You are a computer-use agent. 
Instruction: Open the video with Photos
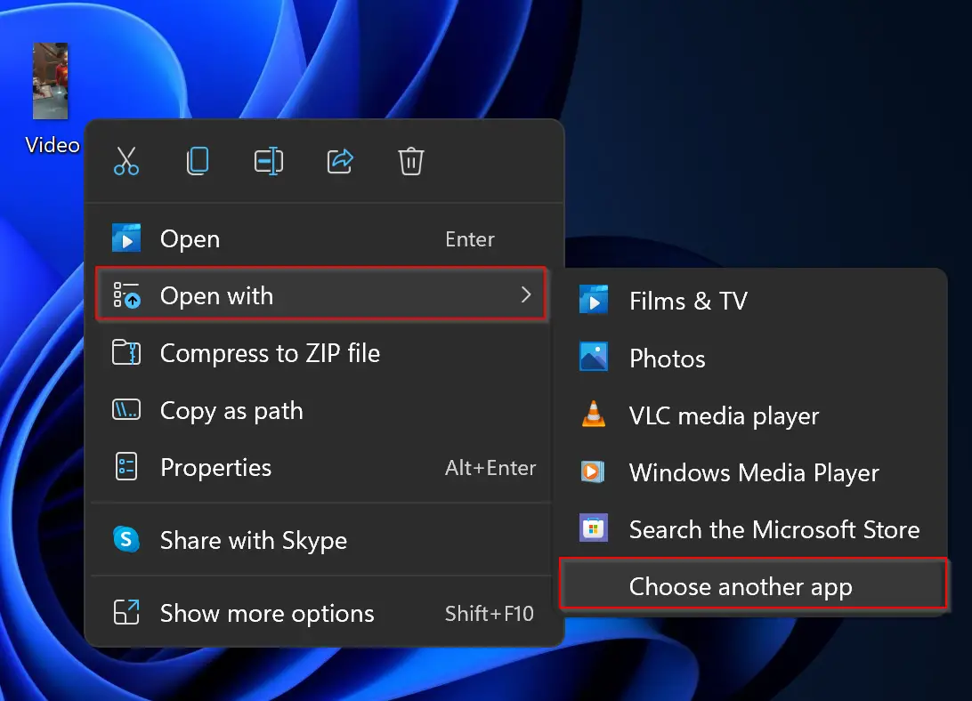753,359
